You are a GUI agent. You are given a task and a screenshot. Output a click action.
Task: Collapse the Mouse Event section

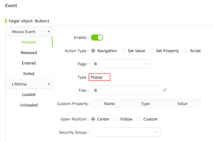[49, 32]
